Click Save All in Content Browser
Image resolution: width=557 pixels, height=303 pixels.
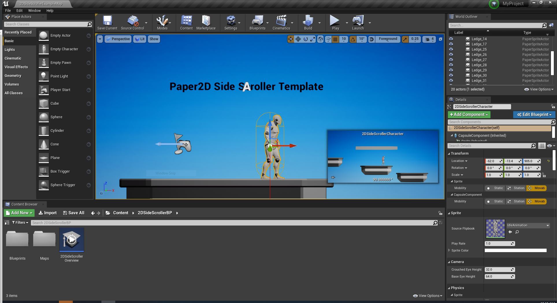[74, 213]
